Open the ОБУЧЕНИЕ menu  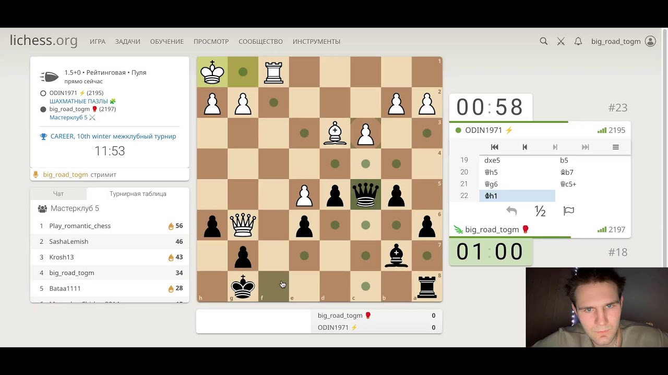(167, 42)
